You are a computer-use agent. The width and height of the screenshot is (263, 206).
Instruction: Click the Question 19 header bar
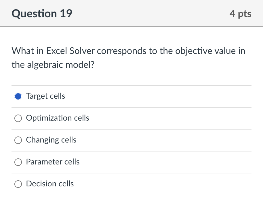(x=131, y=13)
